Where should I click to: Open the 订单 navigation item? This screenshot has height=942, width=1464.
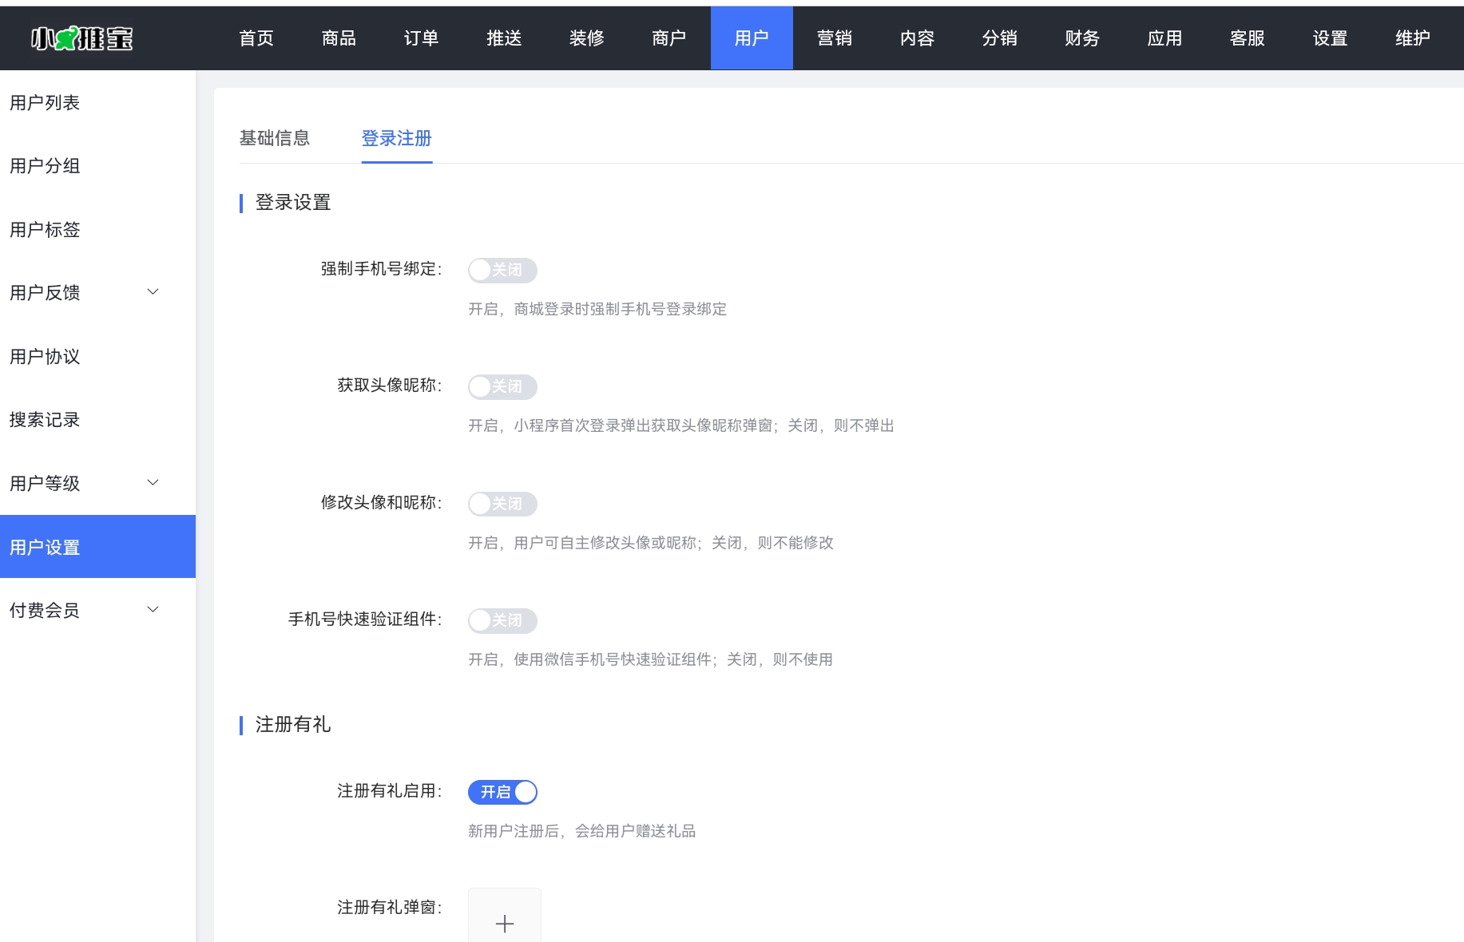pyautogui.click(x=421, y=38)
